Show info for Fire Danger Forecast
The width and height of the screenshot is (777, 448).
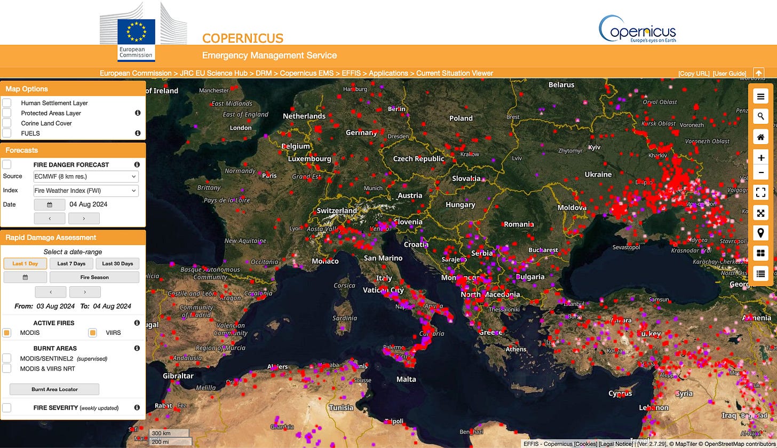coord(137,164)
